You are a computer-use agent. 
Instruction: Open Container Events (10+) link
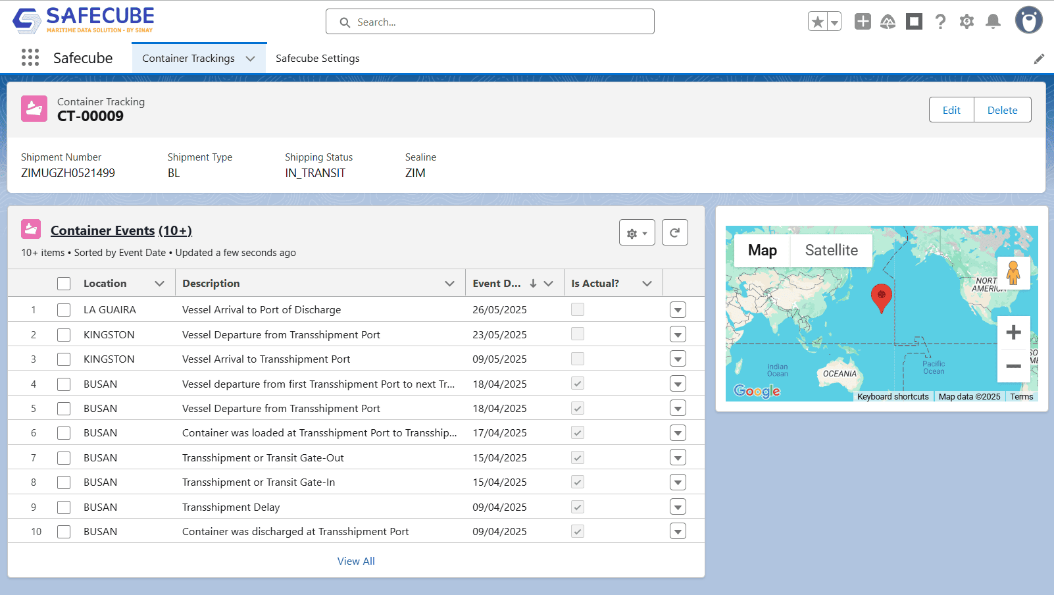[x=121, y=231]
